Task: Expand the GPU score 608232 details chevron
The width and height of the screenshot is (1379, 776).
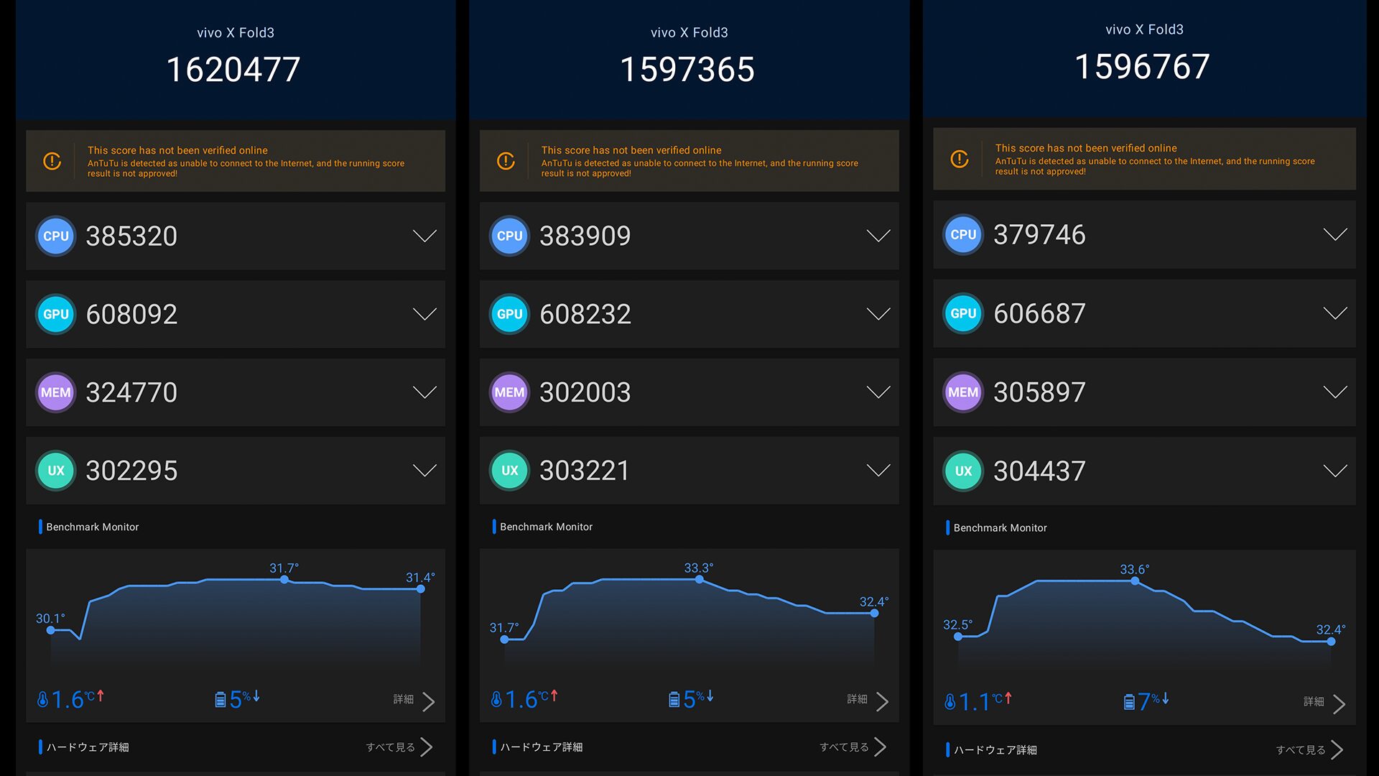Action: tap(878, 314)
